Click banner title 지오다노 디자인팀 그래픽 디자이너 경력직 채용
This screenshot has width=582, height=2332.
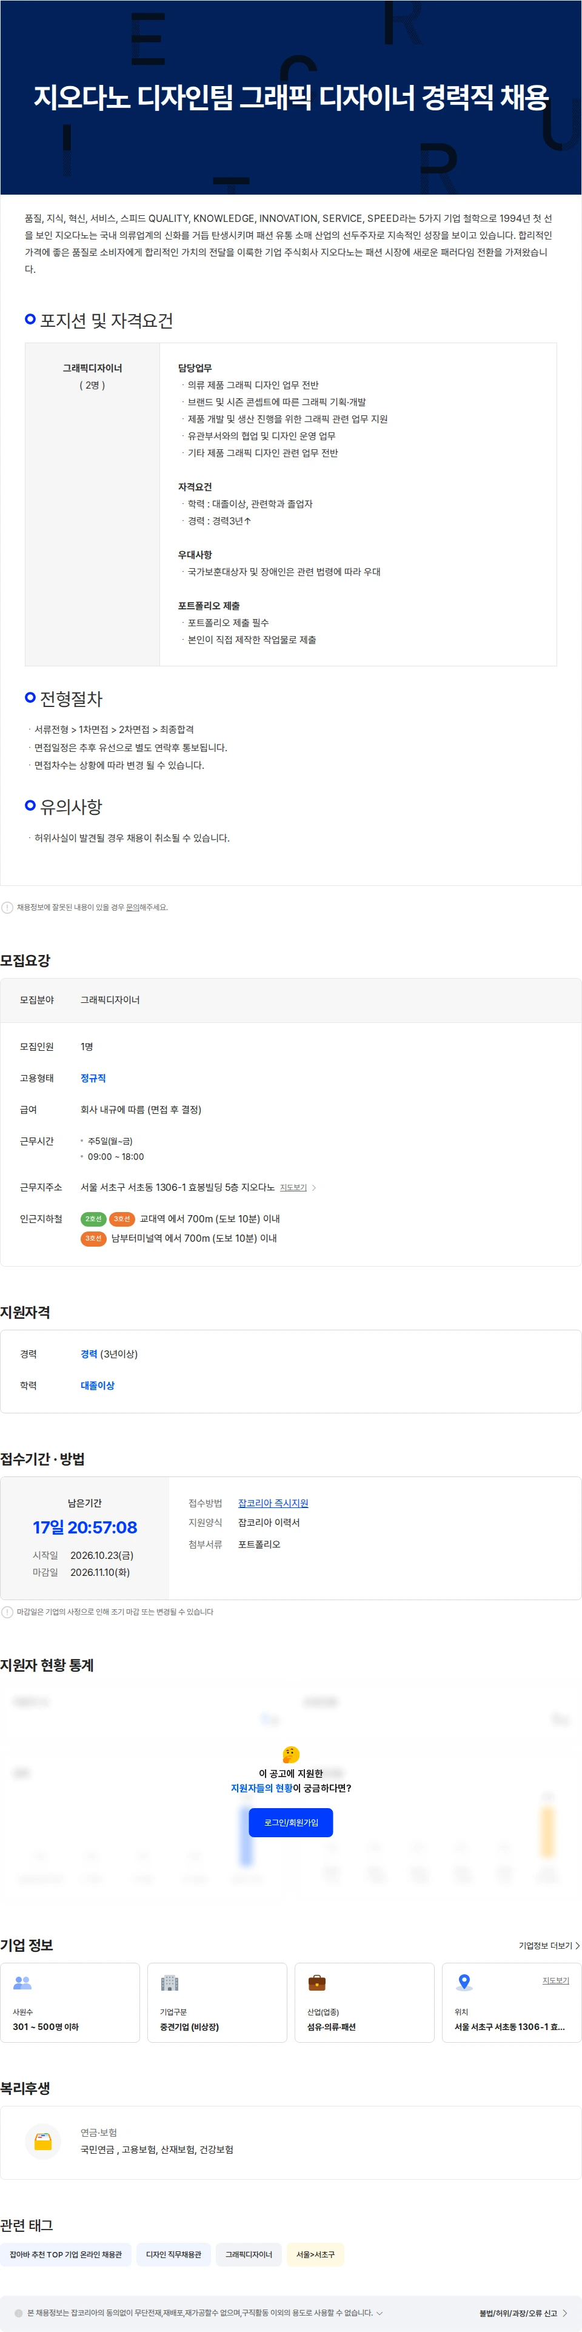click(292, 97)
